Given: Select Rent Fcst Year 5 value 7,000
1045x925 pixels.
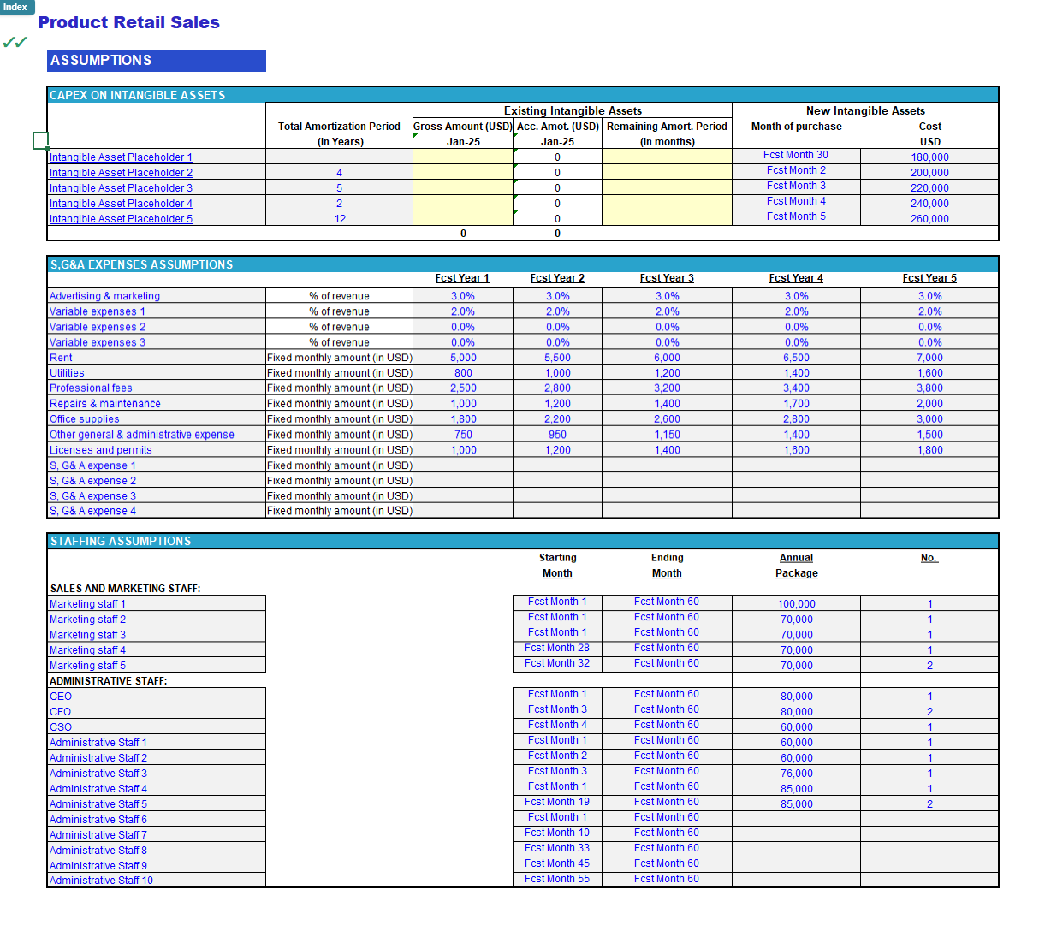Looking at the screenshot, I should pos(929,358).
